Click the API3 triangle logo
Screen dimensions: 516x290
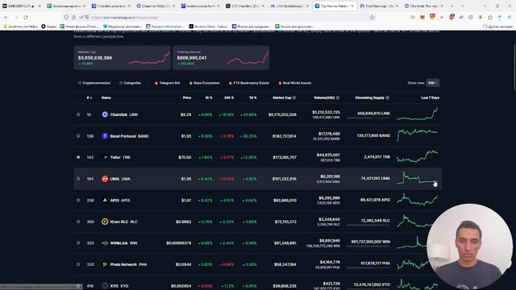point(105,200)
